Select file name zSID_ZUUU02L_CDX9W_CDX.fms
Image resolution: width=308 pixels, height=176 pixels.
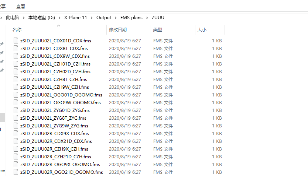point(55,56)
